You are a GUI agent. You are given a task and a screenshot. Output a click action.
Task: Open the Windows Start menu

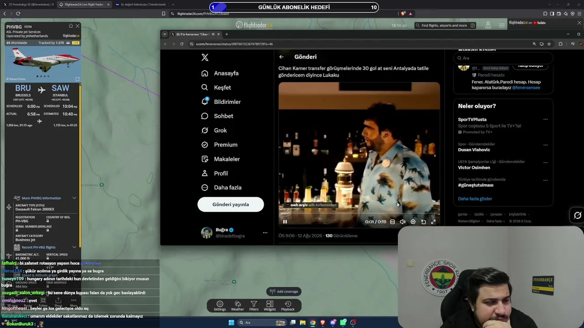231,323
